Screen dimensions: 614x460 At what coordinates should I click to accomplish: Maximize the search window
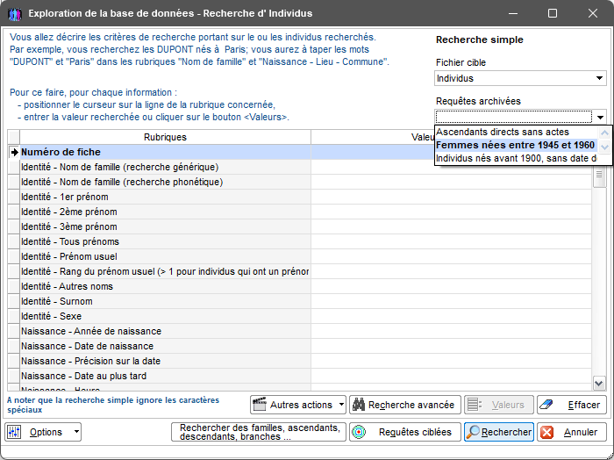point(553,14)
